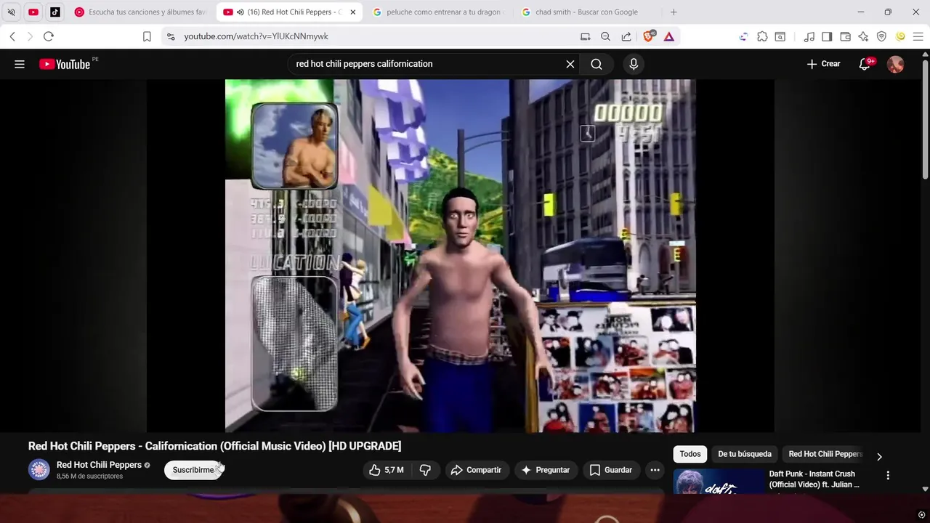Viewport: 930px width, 523px height.
Task: Open the Crear upload menu
Action: (823, 64)
